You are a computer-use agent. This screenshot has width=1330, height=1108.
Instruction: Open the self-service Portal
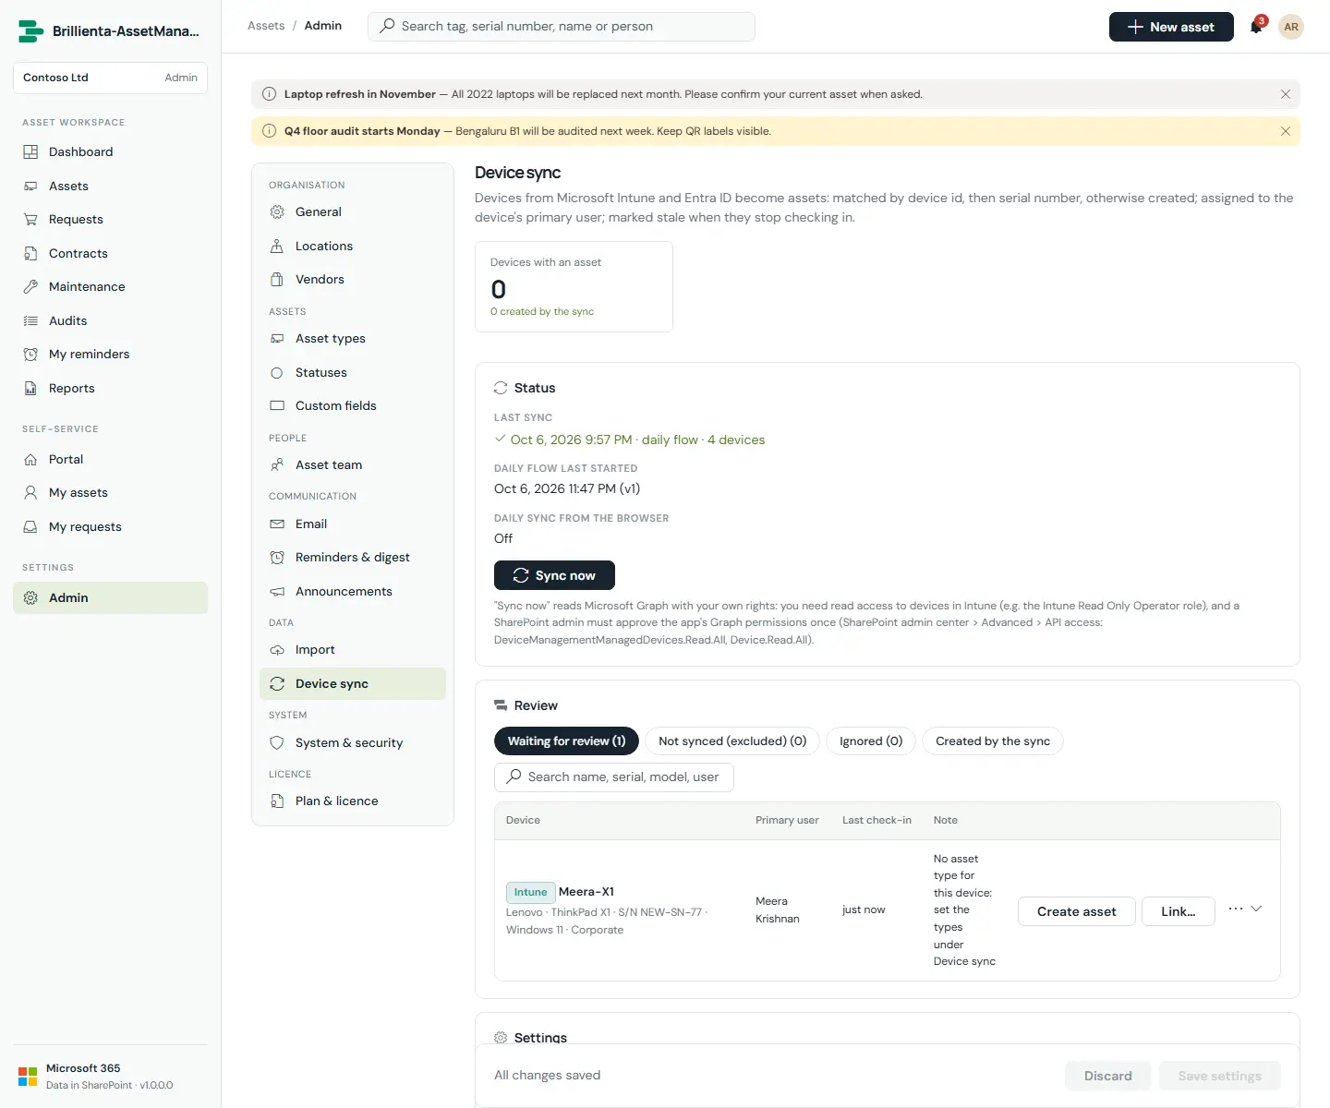click(111, 459)
